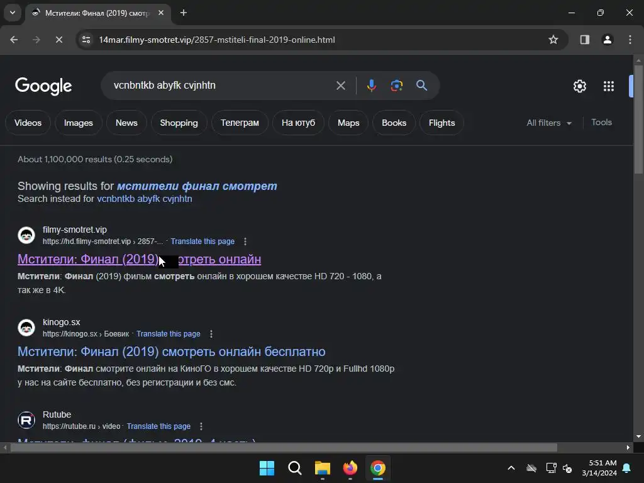
Task: Close the Мстители: Финал tab
Action: tap(161, 13)
